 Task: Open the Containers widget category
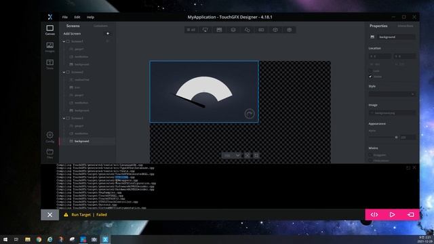(233, 30)
